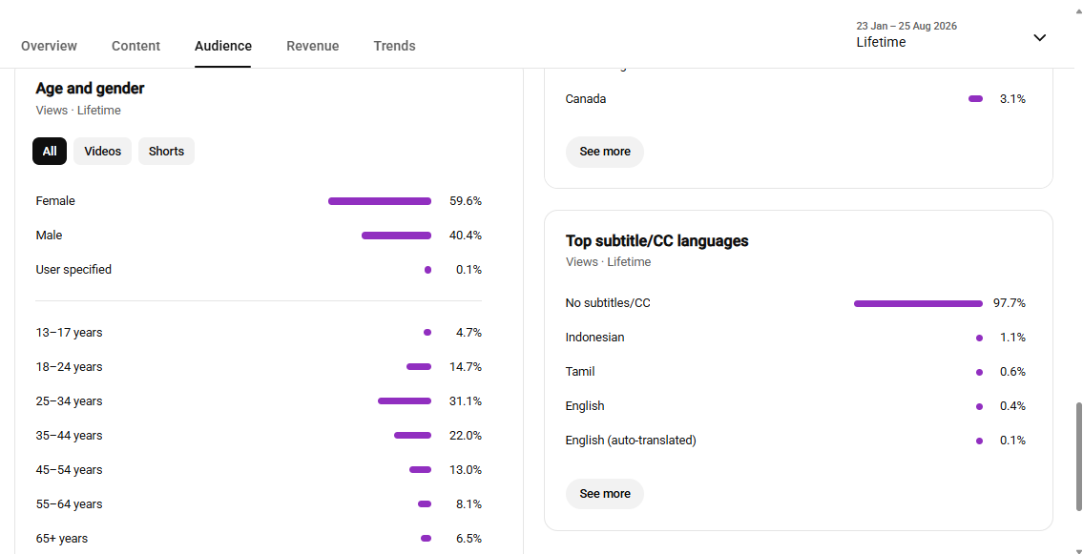Click the Female percentage bar
Viewport: 1083px width, 554px height.
pyautogui.click(x=380, y=201)
